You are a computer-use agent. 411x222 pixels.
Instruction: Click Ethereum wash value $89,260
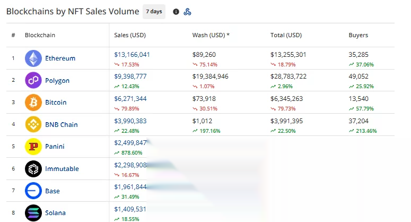click(204, 55)
